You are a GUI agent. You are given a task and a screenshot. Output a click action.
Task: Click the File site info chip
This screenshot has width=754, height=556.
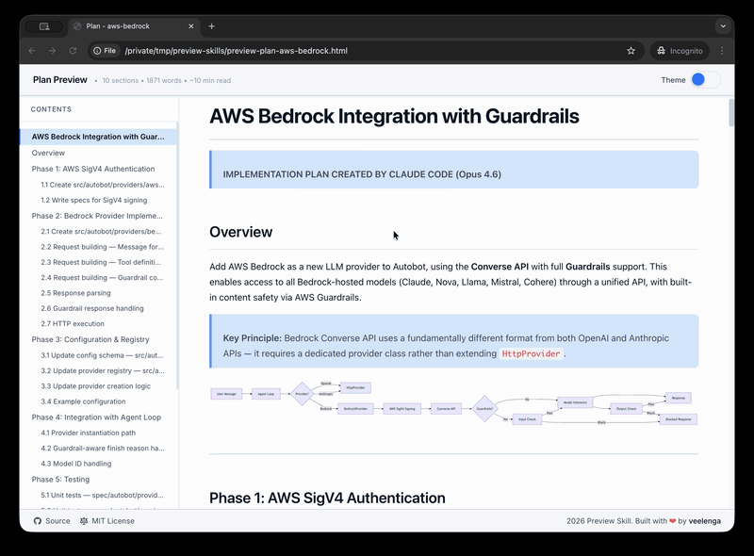click(105, 51)
